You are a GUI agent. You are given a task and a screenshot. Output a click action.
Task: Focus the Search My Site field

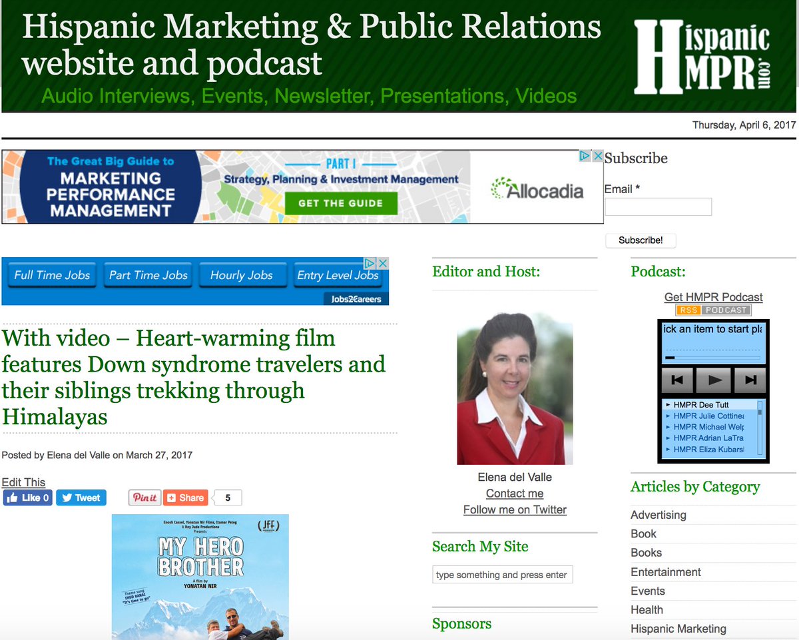pyautogui.click(x=503, y=575)
